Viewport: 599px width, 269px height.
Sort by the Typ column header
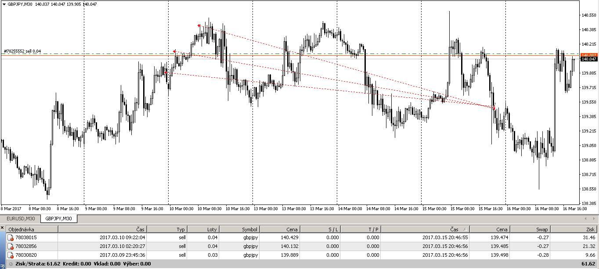pos(167,229)
